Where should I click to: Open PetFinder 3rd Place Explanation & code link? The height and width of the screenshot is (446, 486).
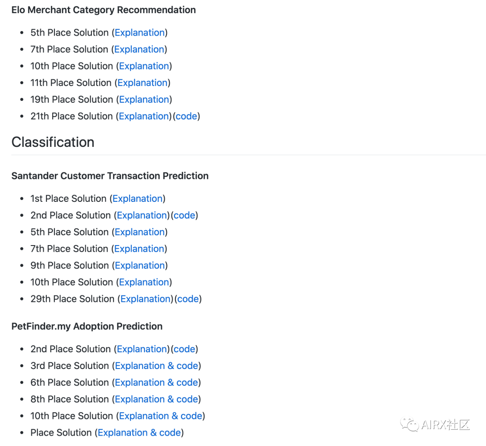point(157,366)
